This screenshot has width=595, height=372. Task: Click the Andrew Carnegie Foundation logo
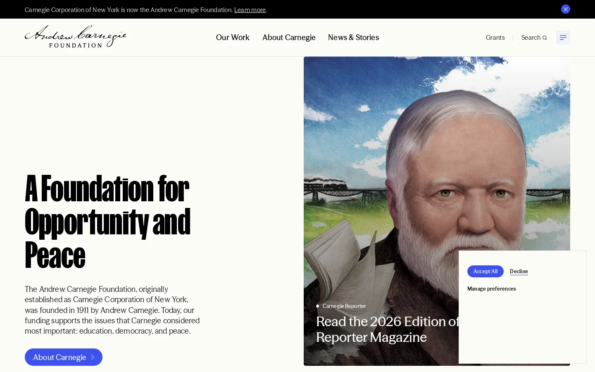point(76,37)
